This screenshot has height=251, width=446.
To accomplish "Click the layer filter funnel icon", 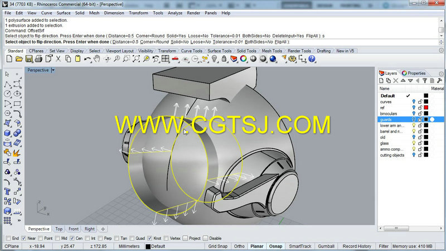I will coord(425,81).
